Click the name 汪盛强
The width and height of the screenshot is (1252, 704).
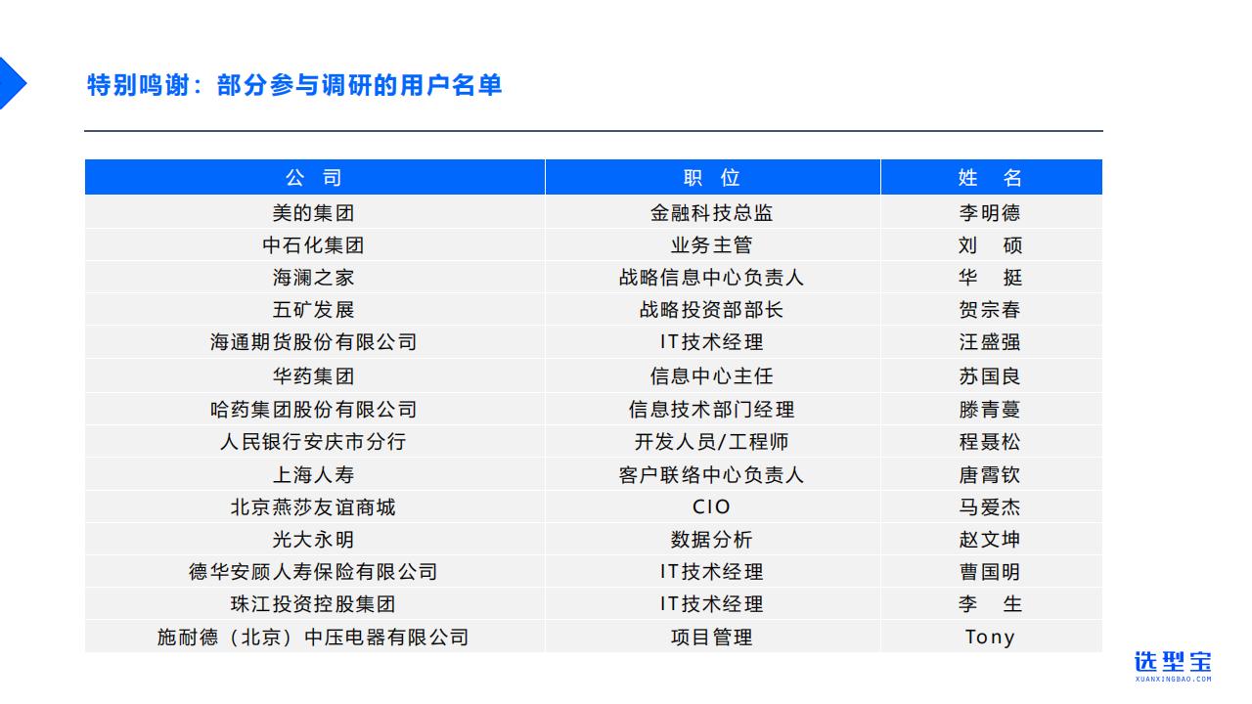tap(991, 341)
